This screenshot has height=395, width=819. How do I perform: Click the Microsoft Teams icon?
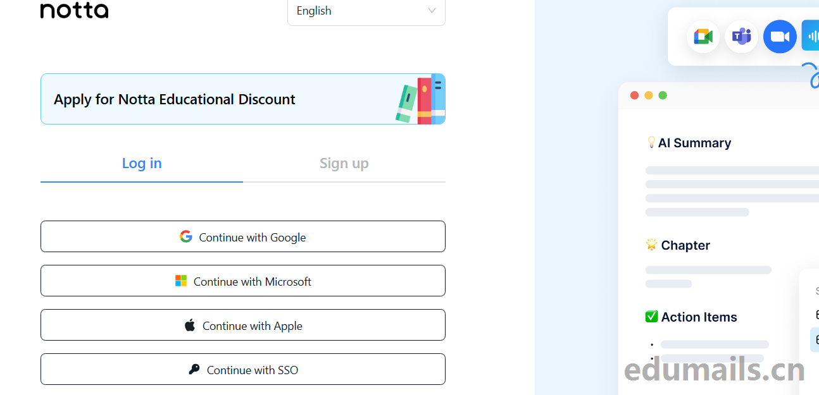tap(741, 37)
